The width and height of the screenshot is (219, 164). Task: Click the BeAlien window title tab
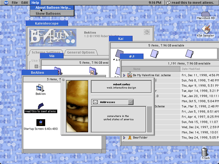40,72
